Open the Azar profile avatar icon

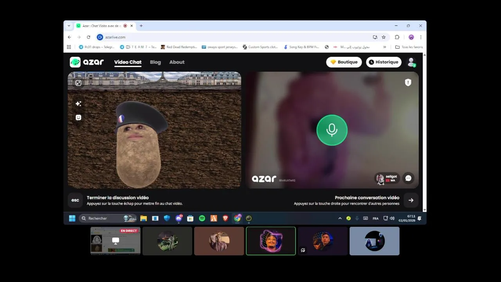pos(411,62)
